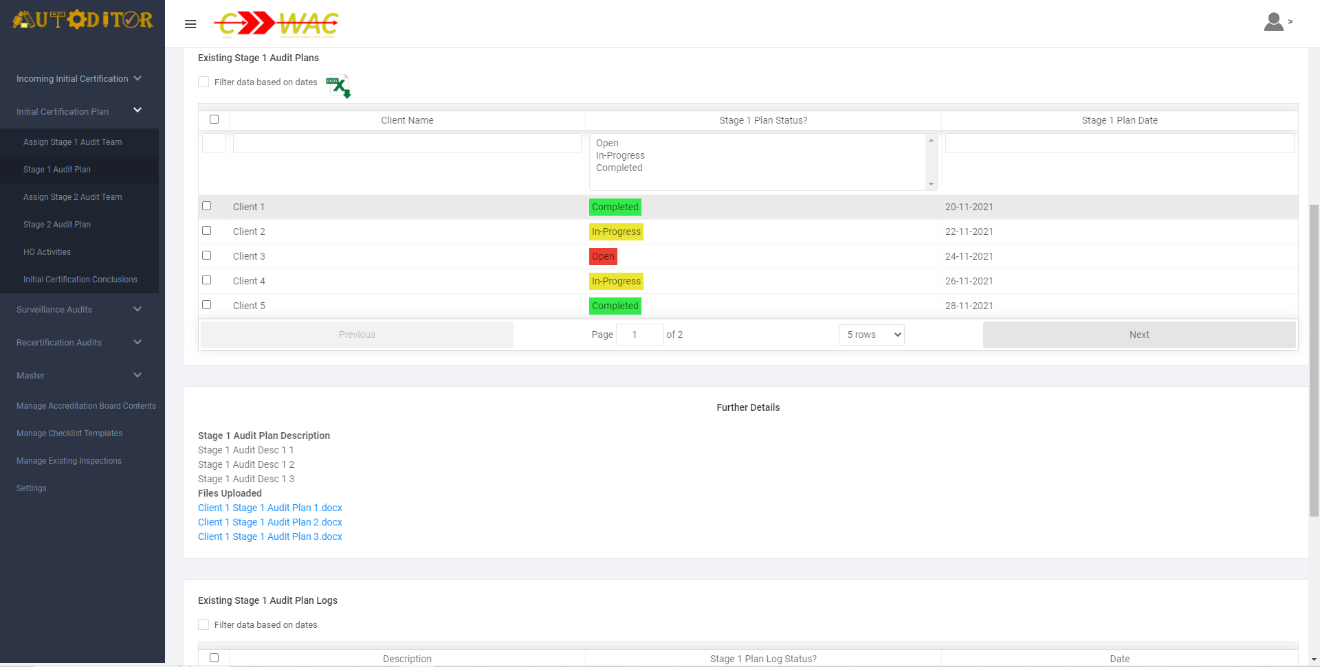Sort by Stage 1 Plan Date column
The image size is (1320, 667).
pyautogui.click(x=1119, y=120)
